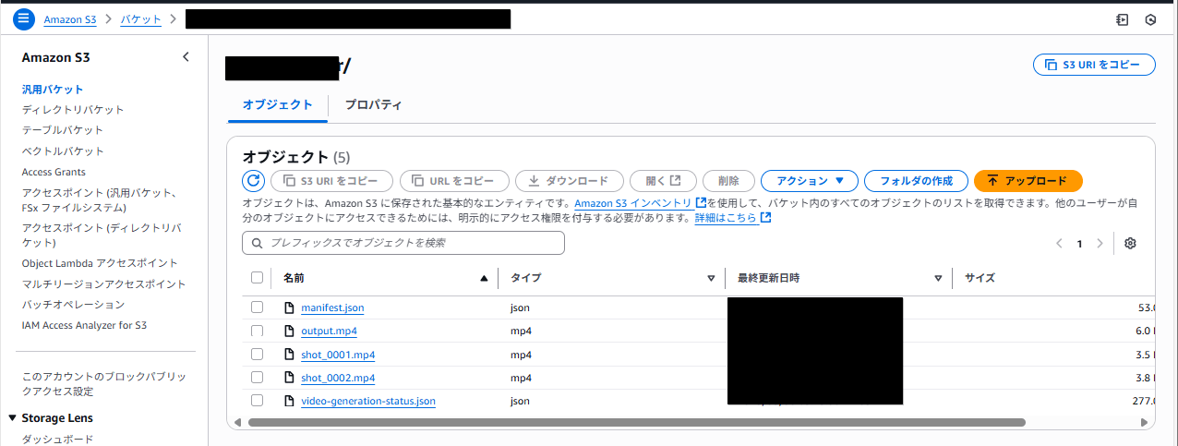This screenshot has height=446, width=1178.
Task: Collapse the Storage Lens section
Action: click(x=13, y=418)
